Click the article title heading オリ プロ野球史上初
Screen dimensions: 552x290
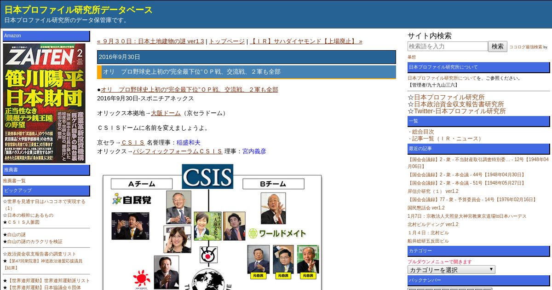point(247,72)
